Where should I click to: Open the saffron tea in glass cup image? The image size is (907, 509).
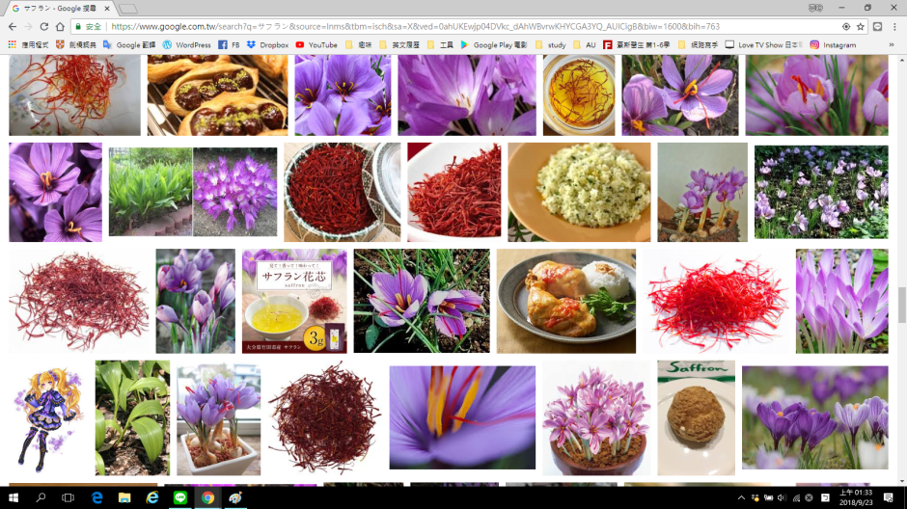click(x=579, y=95)
